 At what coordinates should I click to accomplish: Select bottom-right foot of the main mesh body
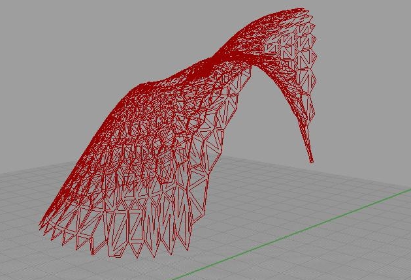pos(186,247)
